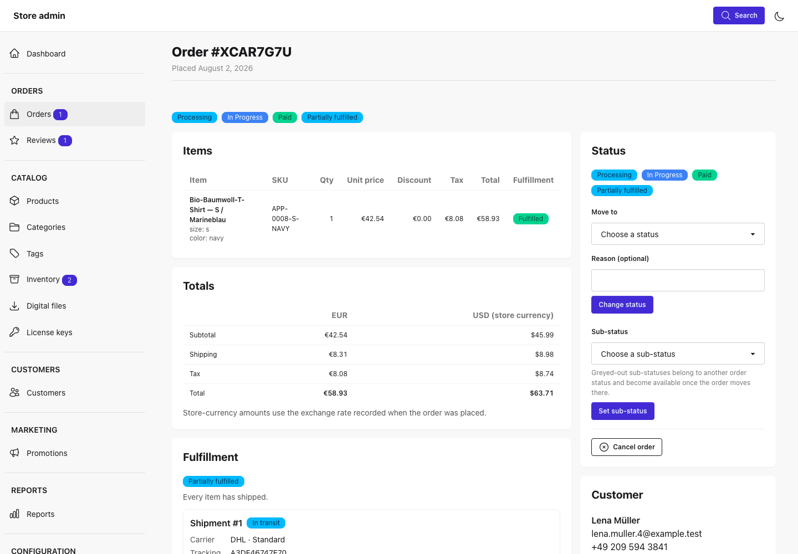798x554 pixels.
Task: Click the Orders bag icon
Action: (x=15, y=114)
